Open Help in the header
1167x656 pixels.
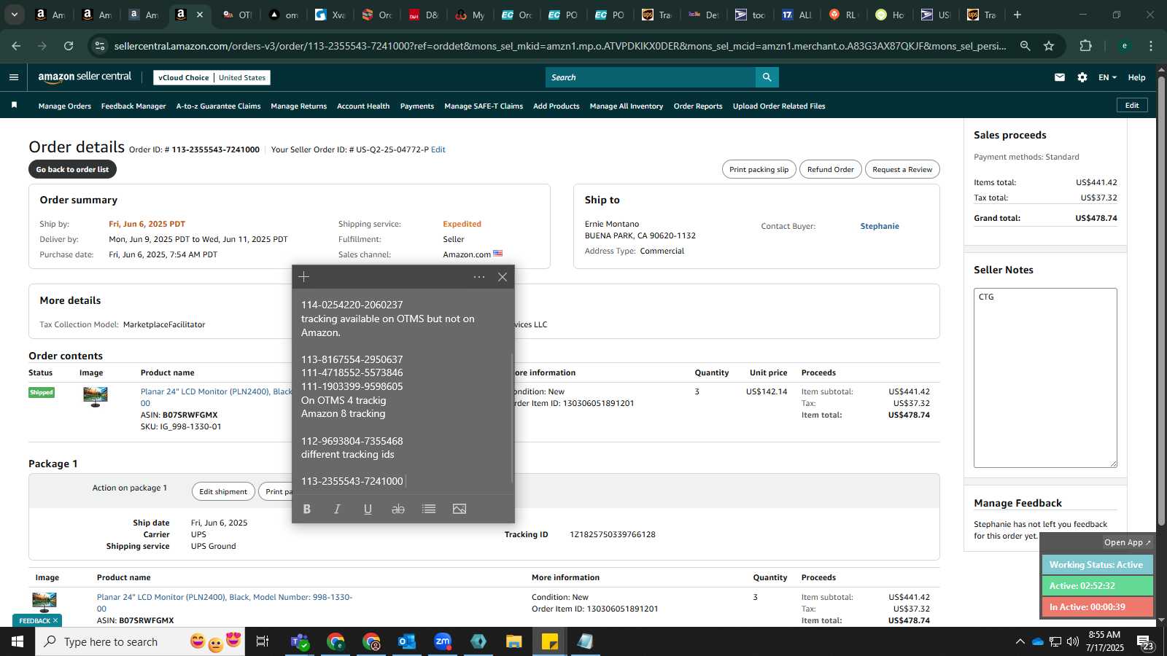pyautogui.click(x=1136, y=77)
